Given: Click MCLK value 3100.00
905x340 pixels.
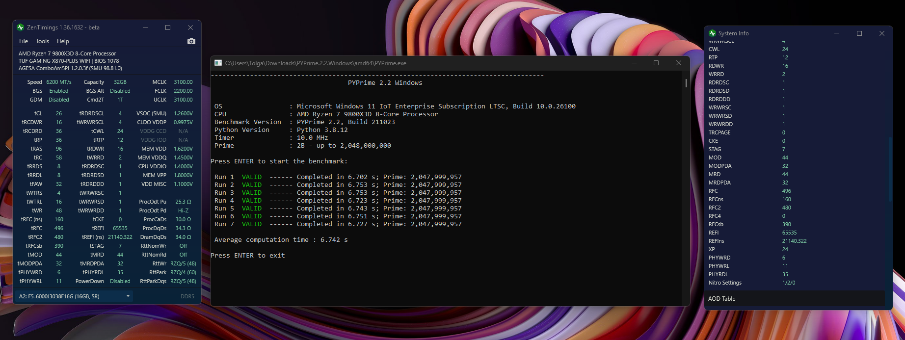Looking at the screenshot, I should (x=183, y=82).
